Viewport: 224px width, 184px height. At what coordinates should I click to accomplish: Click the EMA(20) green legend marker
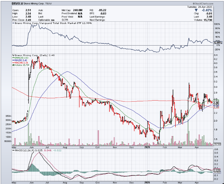click(x=13, y=58)
